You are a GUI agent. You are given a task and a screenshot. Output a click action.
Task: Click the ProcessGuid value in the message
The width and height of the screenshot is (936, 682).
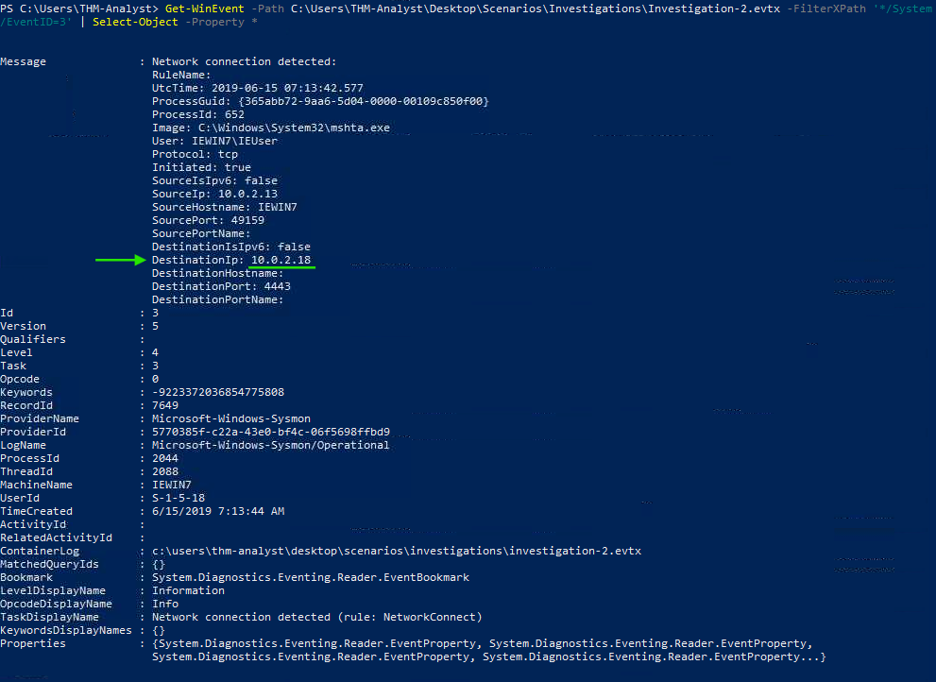[363, 101]
